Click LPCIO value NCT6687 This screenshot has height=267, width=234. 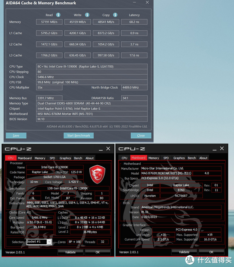tap(181, 196)
